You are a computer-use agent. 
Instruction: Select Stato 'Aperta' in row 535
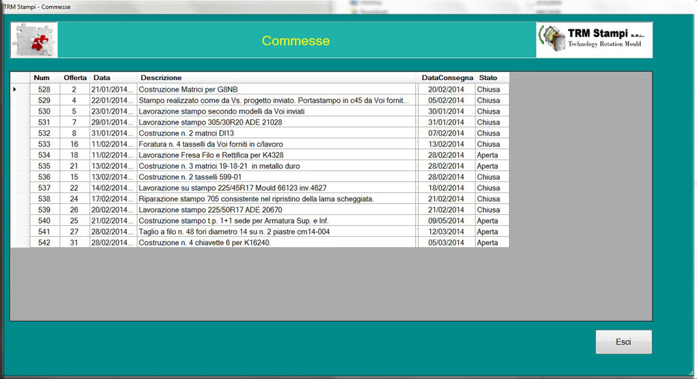point(492,166)
